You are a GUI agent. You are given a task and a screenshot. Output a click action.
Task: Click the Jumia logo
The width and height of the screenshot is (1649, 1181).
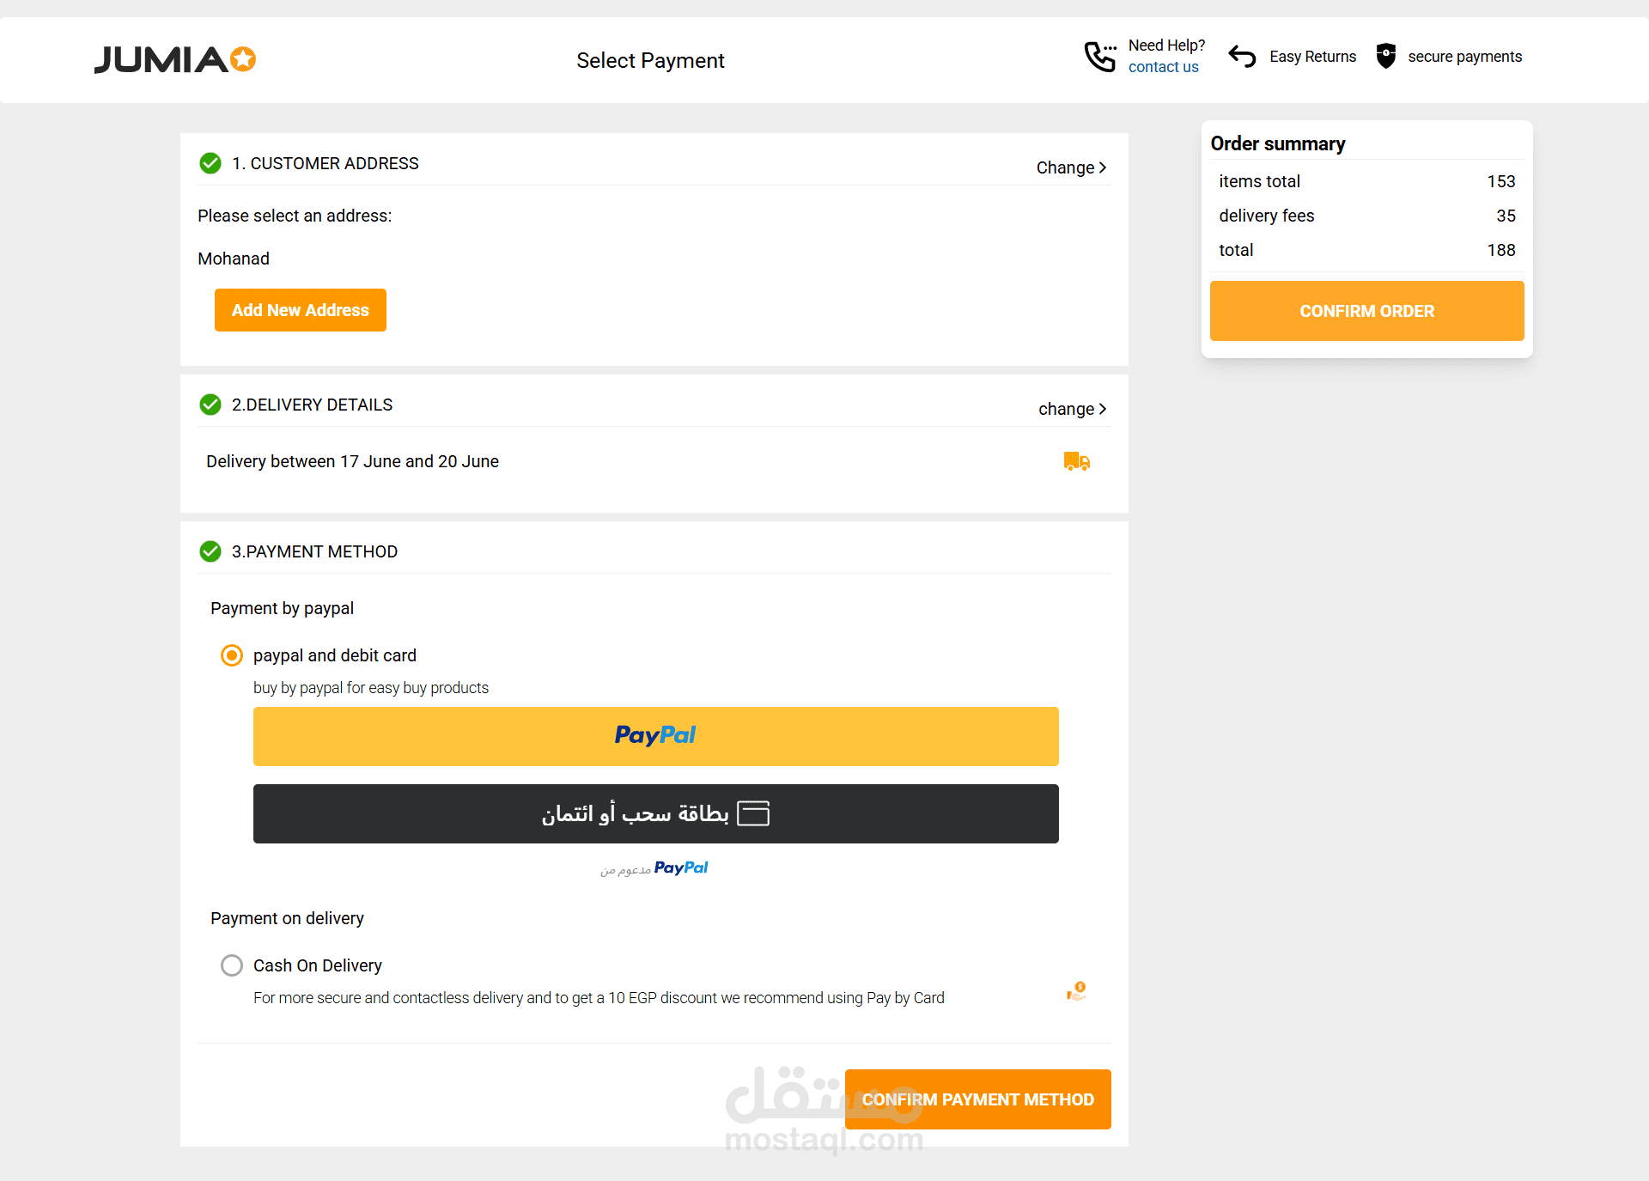click(x=174, y=59)
